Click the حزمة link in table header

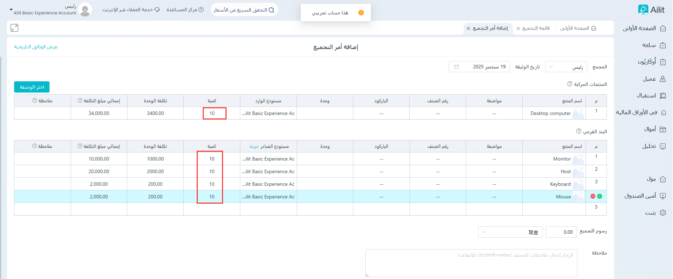[254, 147]
